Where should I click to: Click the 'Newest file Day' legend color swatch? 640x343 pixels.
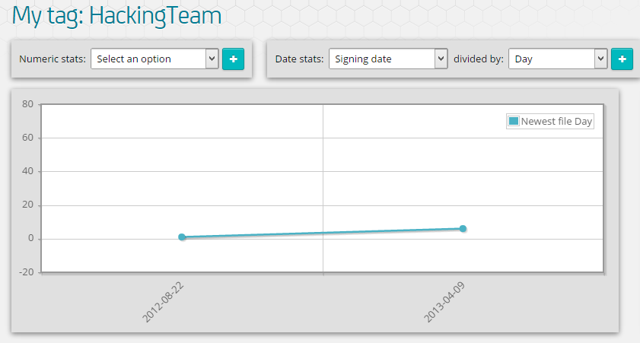tap(514, 121)
